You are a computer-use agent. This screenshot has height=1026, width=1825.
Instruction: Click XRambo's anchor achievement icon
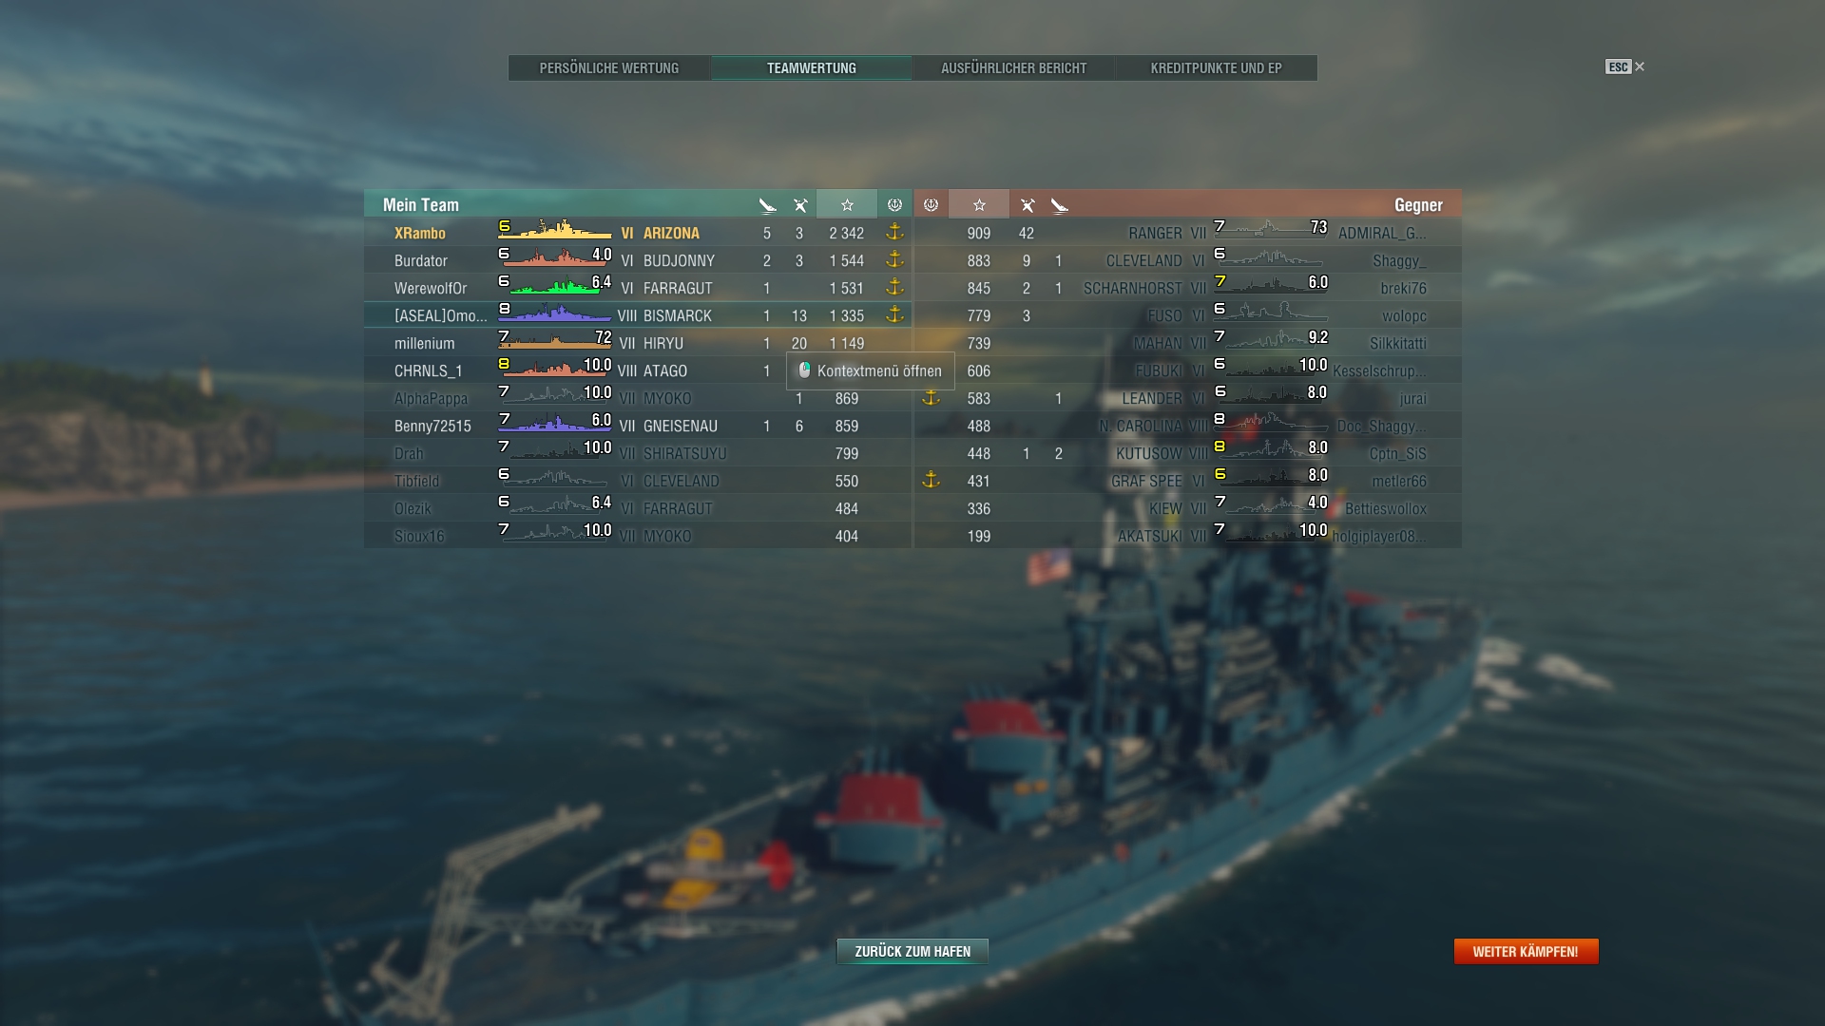[894, 232]
